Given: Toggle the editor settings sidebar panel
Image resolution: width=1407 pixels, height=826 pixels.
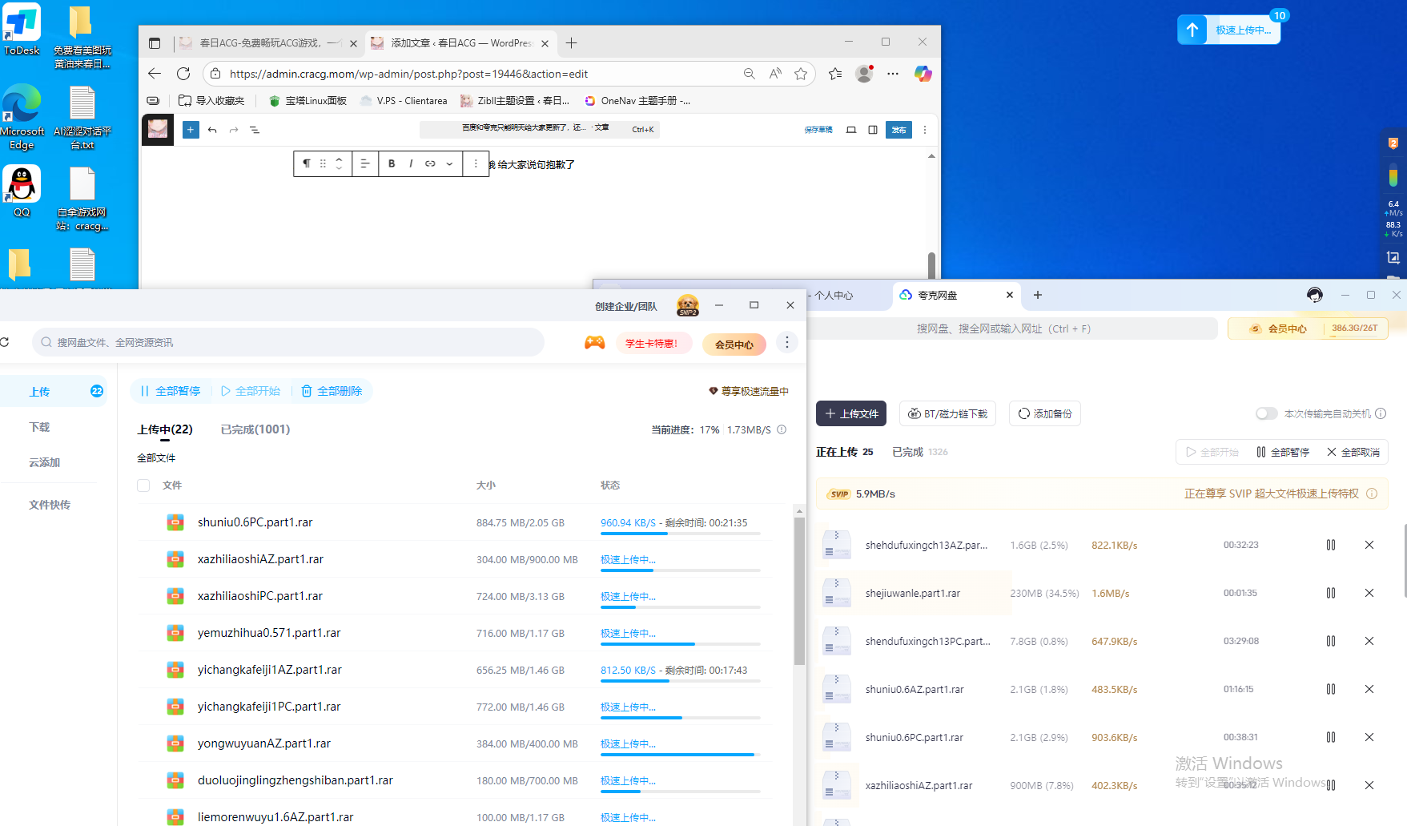Looking at the screenshot, I should pyautogui.click(x=873, y=130).
